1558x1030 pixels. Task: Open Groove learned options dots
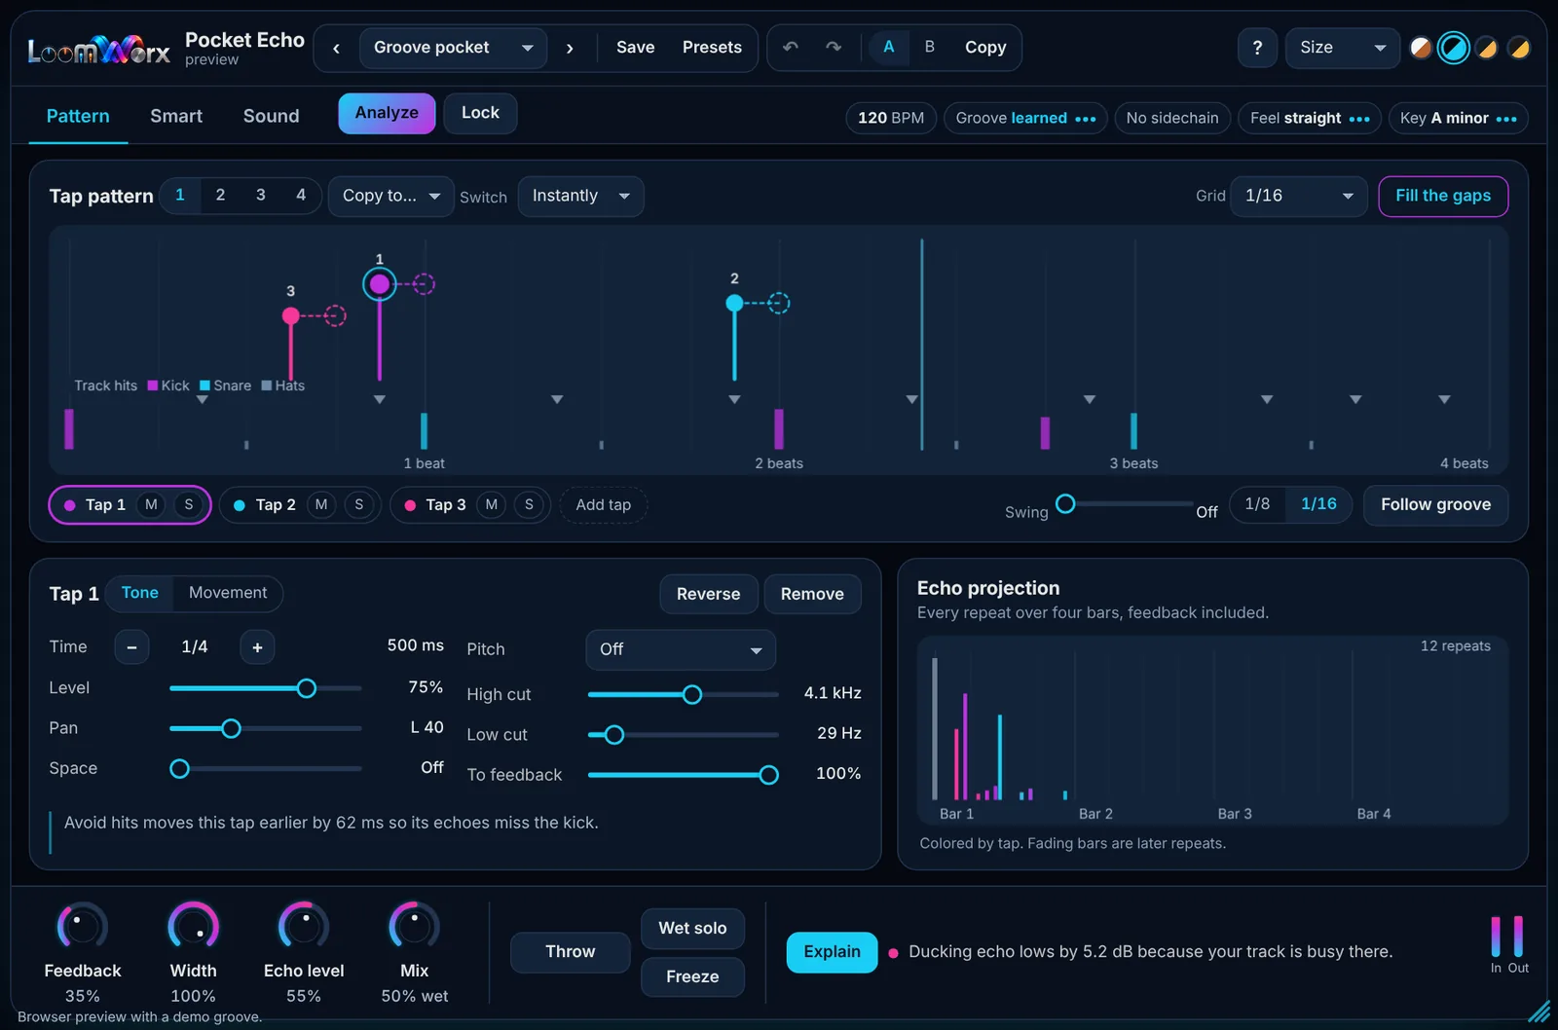1086,119
